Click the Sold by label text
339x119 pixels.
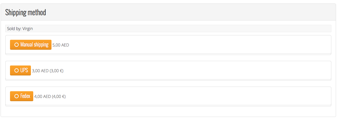point(14,29)
